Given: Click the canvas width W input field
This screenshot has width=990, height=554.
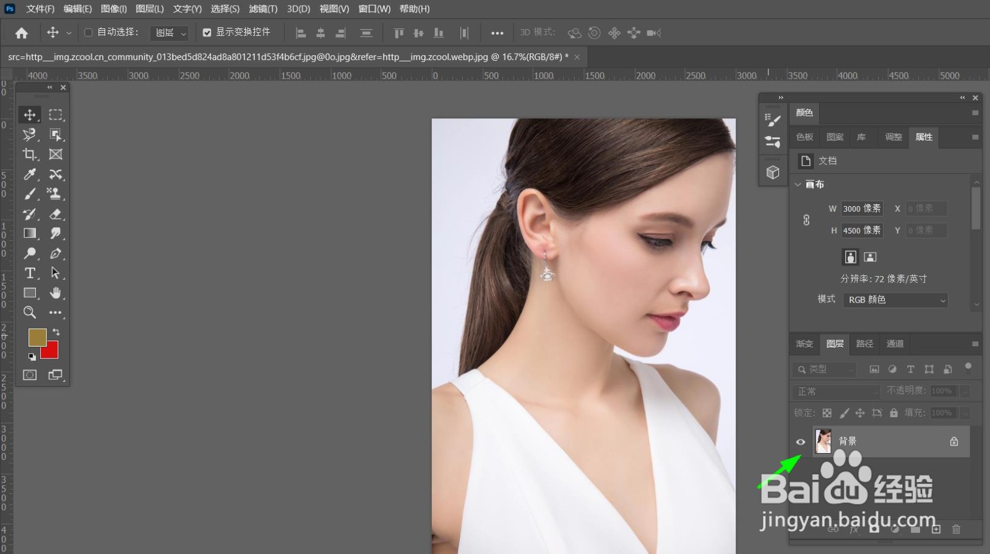Looking at the screenshot, I should coord(861,209).
